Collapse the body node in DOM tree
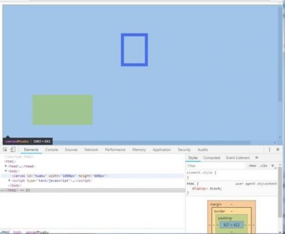 click(x=6, y=171)
